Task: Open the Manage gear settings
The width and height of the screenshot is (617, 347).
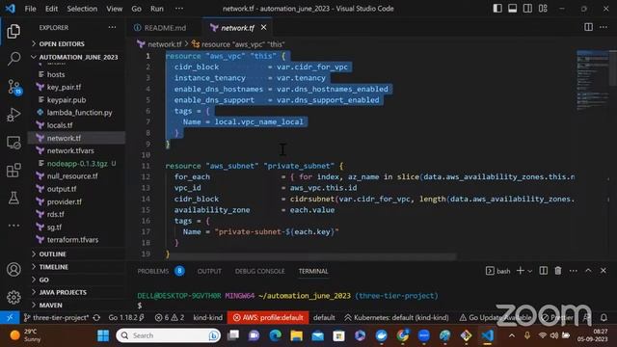Action: [x=13, y=297]
